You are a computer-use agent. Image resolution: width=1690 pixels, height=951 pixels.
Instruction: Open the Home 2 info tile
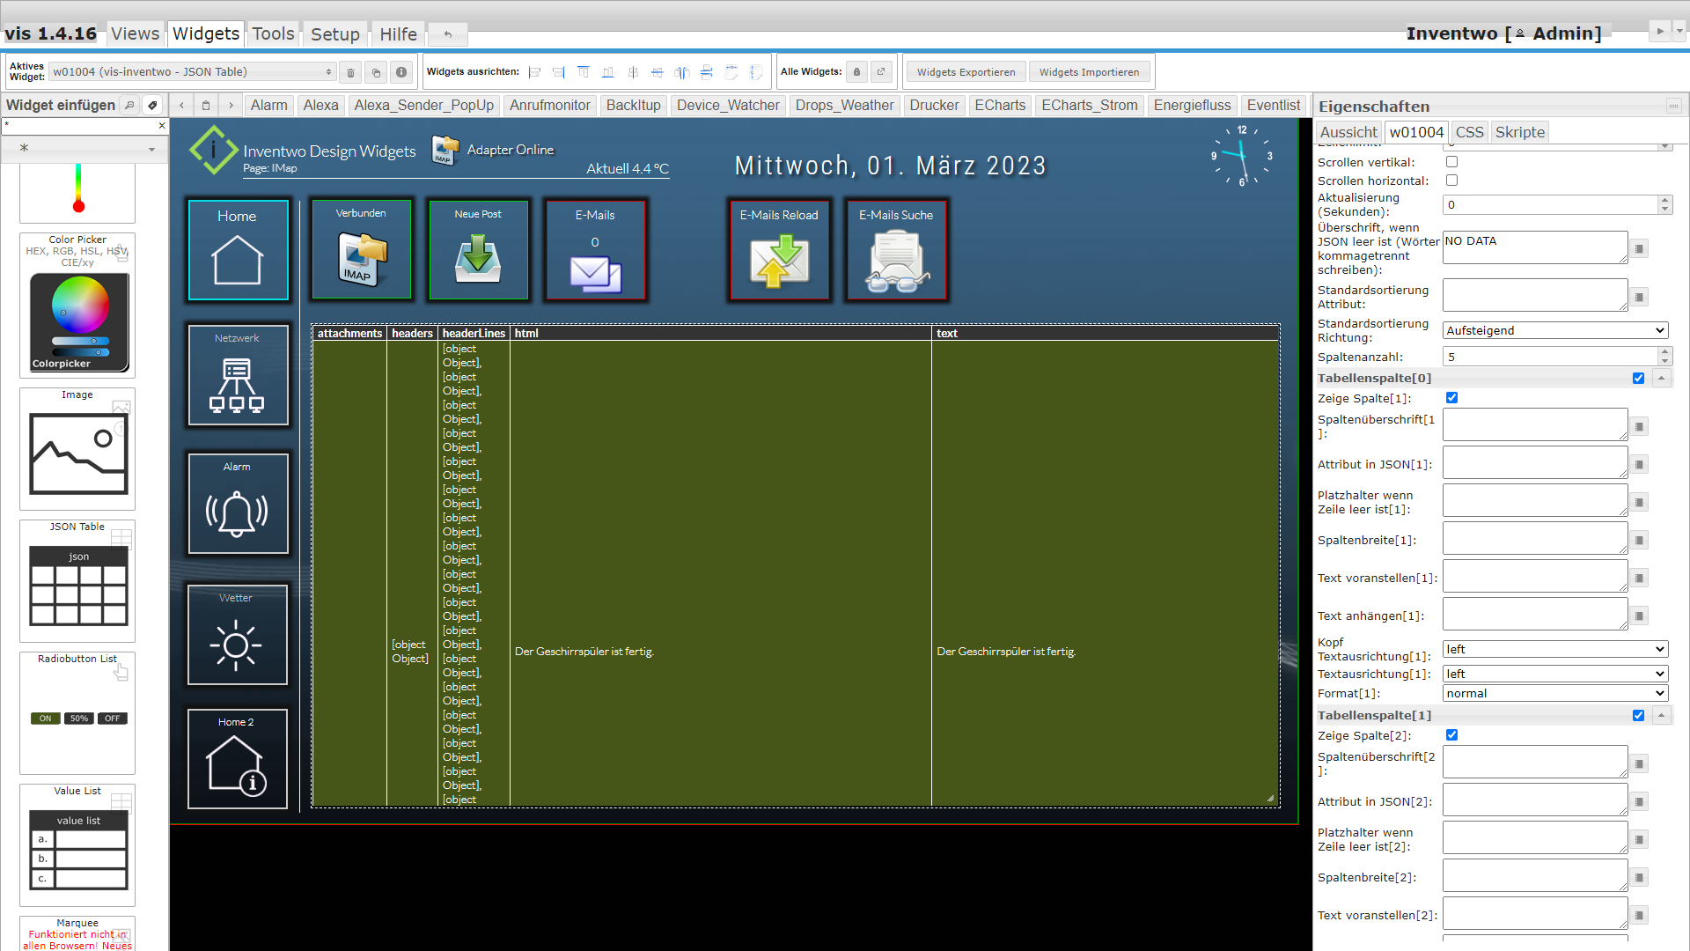(238, 759)
